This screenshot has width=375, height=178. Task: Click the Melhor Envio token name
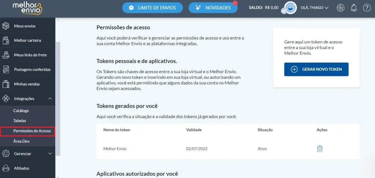point(115,149)
